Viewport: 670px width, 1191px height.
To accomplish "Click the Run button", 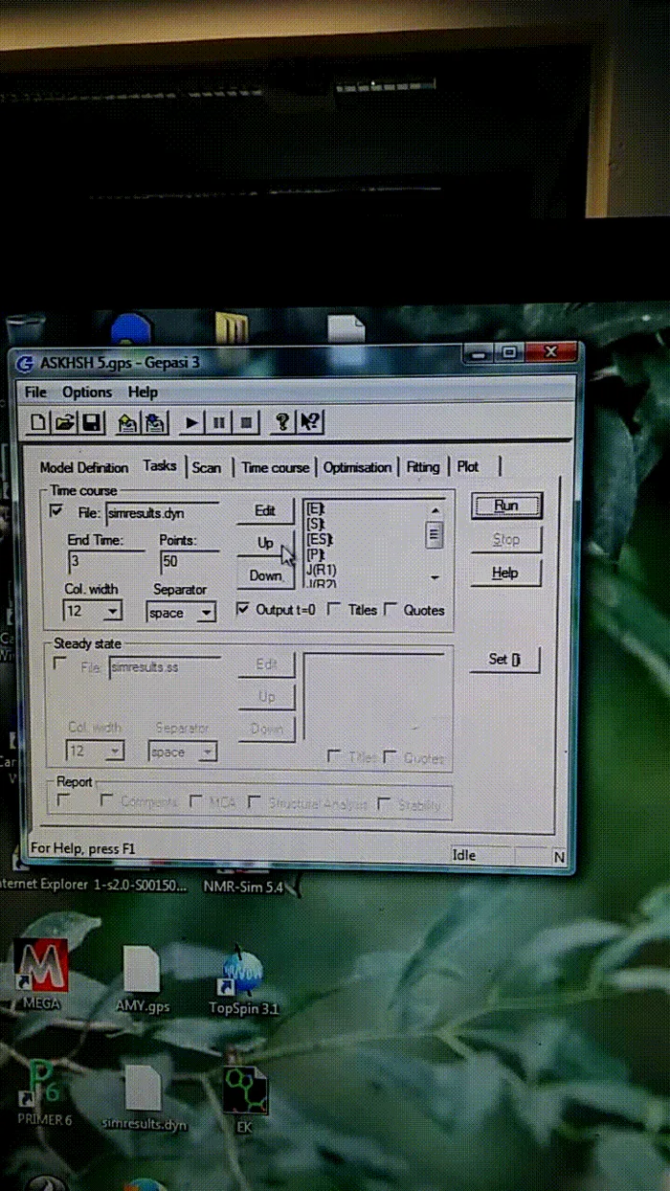I will pyautogui.click(x=506, y=506).
